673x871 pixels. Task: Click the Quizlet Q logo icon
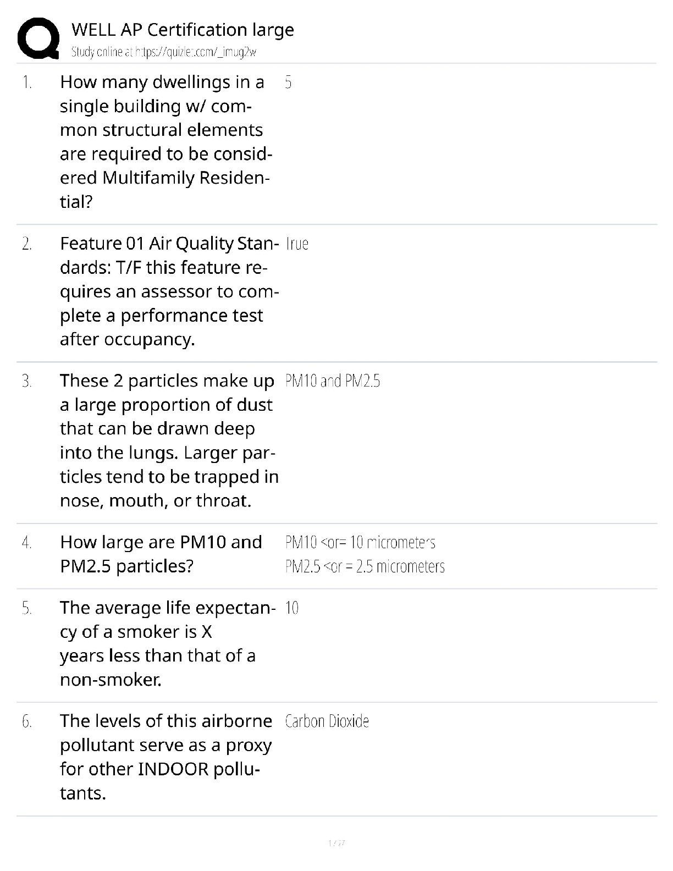pyautogui.click(x=38, y=38)
